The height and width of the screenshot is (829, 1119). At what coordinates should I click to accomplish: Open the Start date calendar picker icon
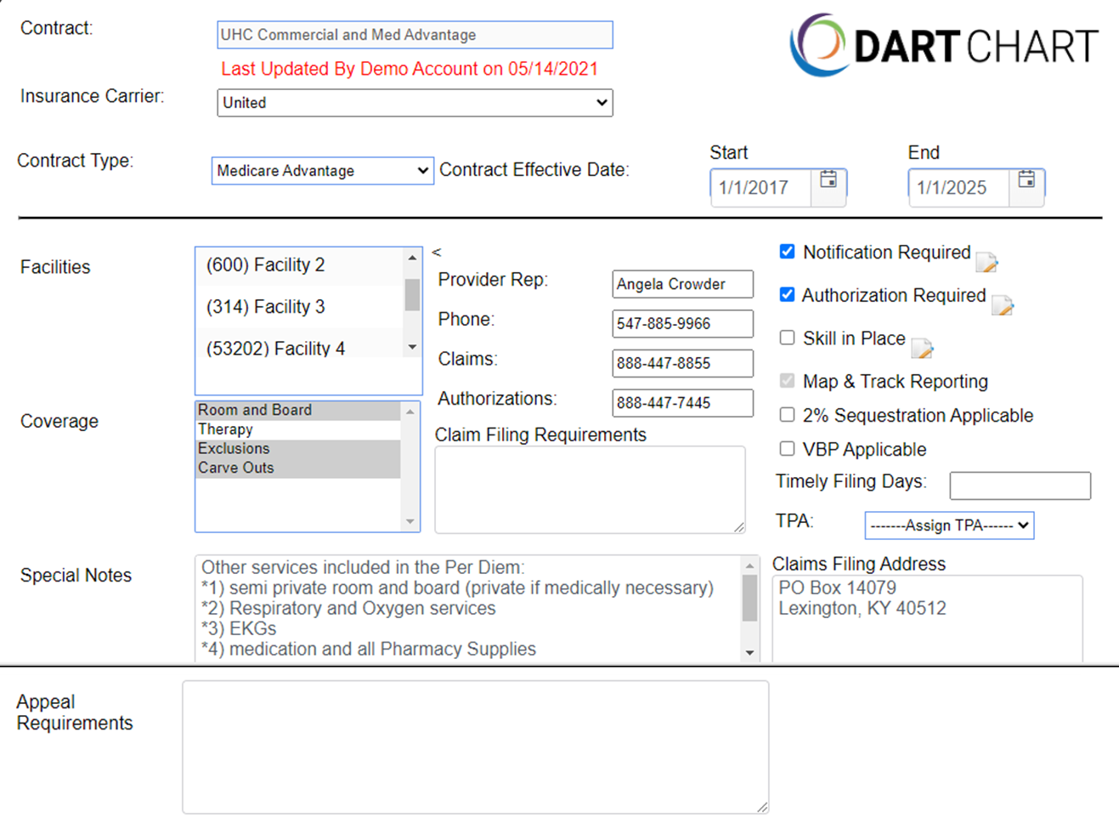pyautogui.click(x=828, y=179)
